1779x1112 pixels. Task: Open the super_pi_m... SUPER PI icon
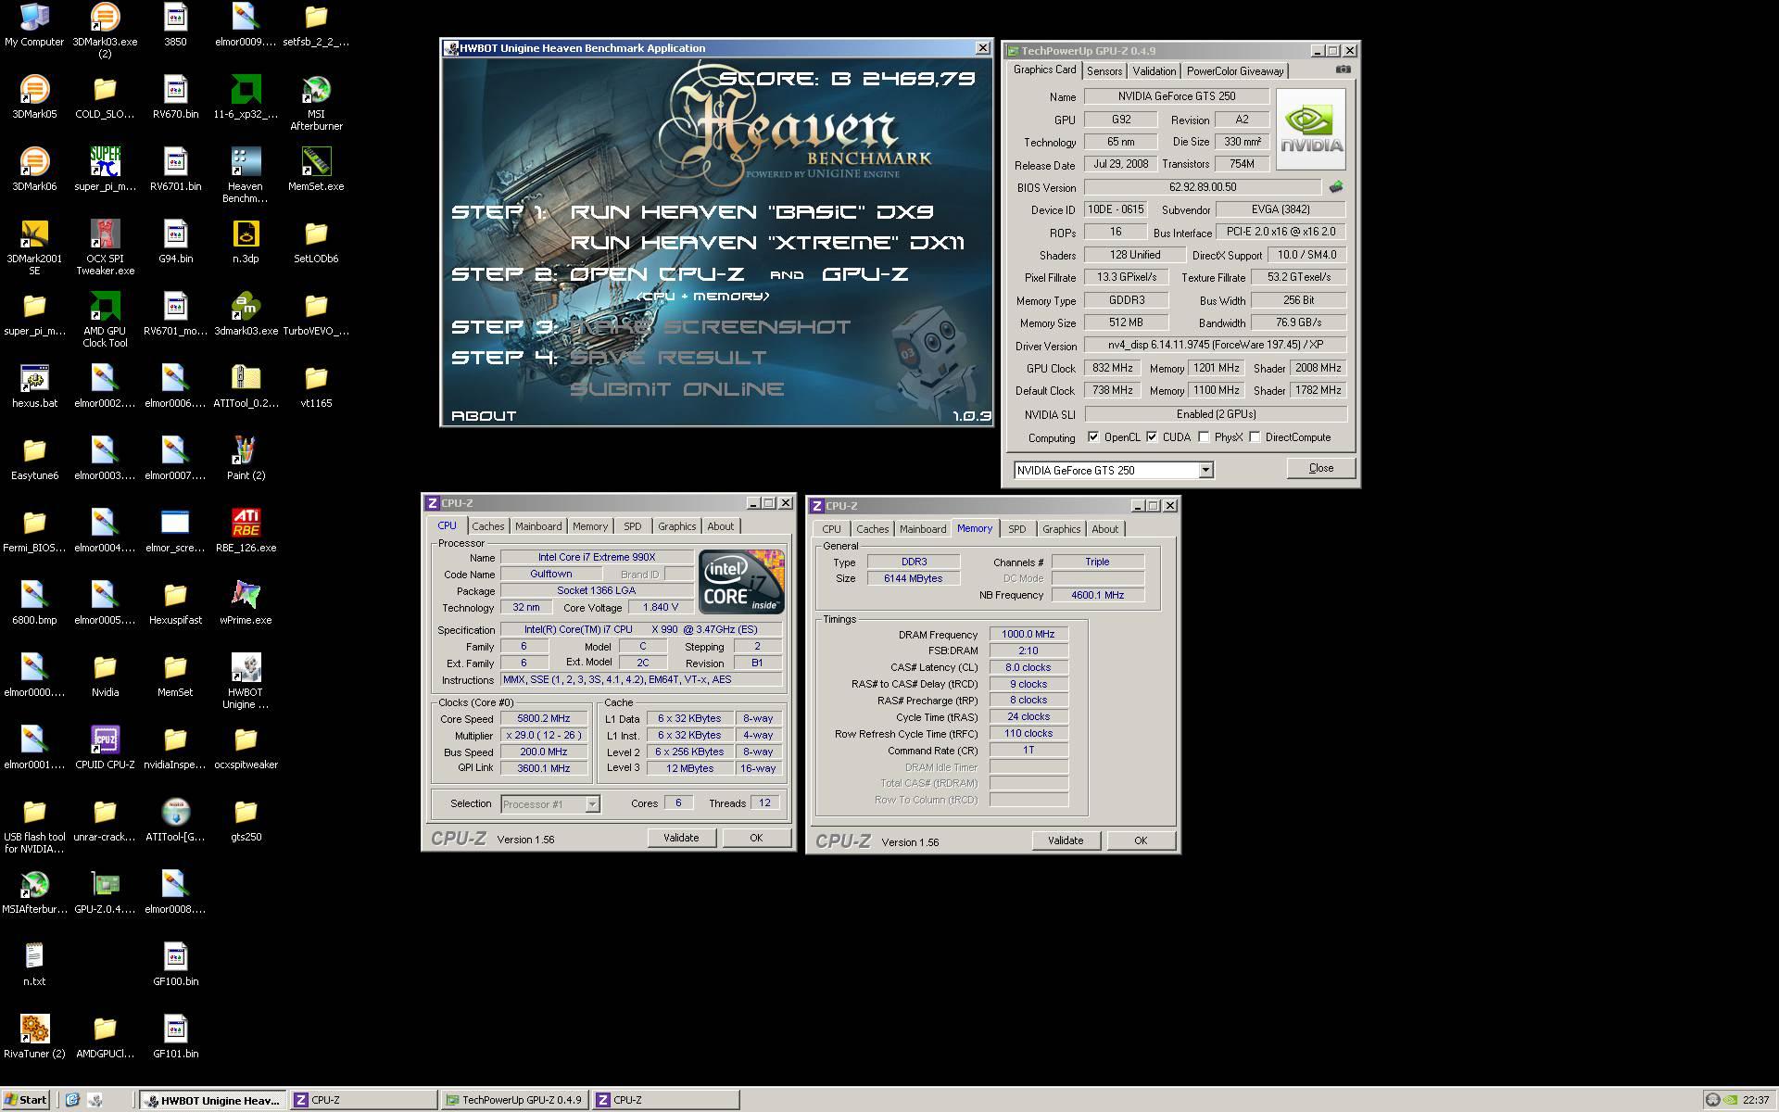coord(105,169)
